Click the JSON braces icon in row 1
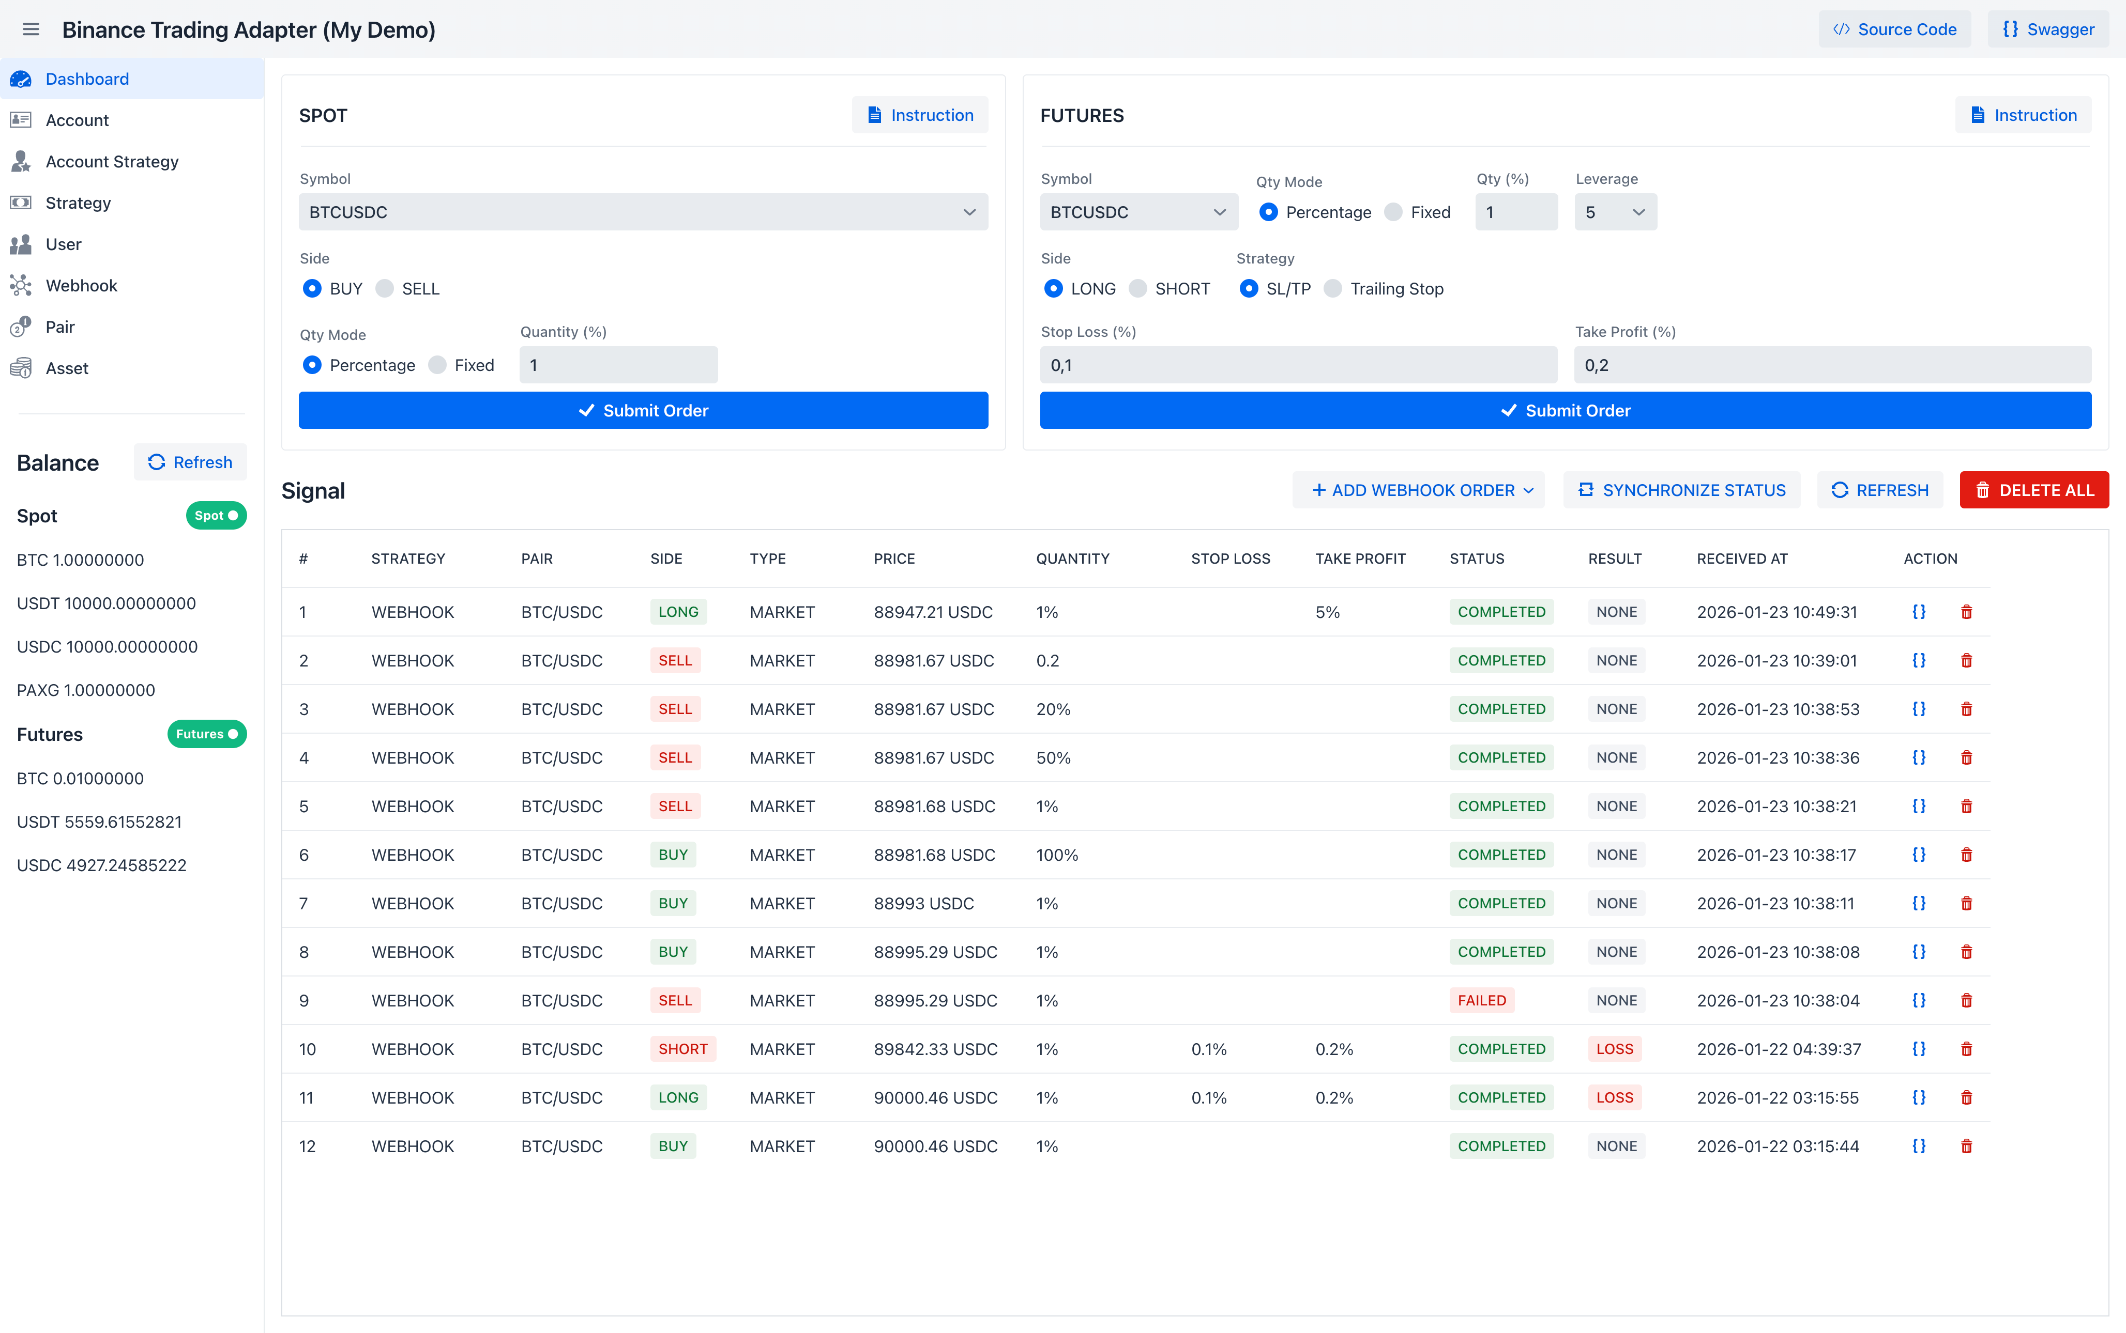The height and width of the screenshot is (1333, 2126). 1919,612
